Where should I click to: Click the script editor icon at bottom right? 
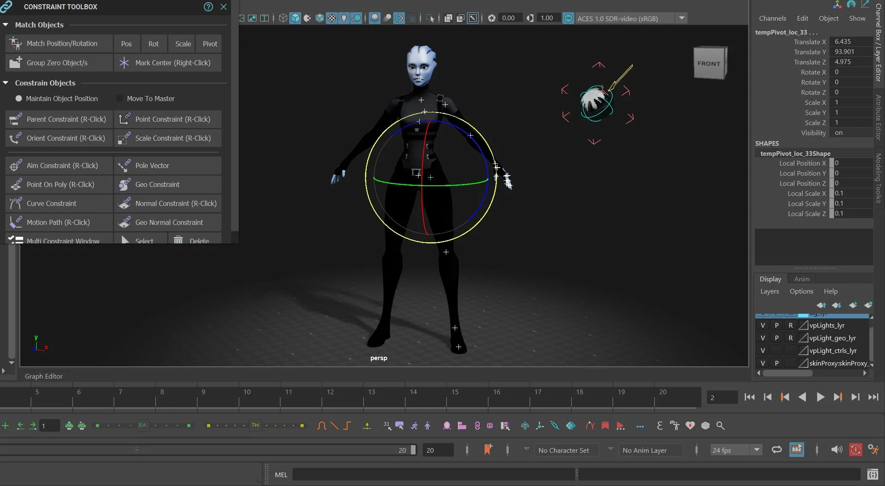click(x=872, y=475)
